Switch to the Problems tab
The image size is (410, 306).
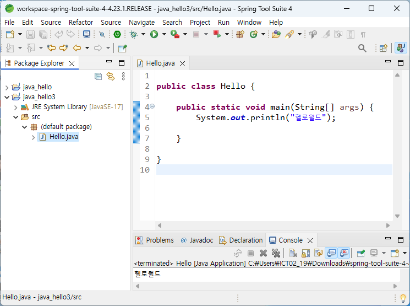coord(155,240)
